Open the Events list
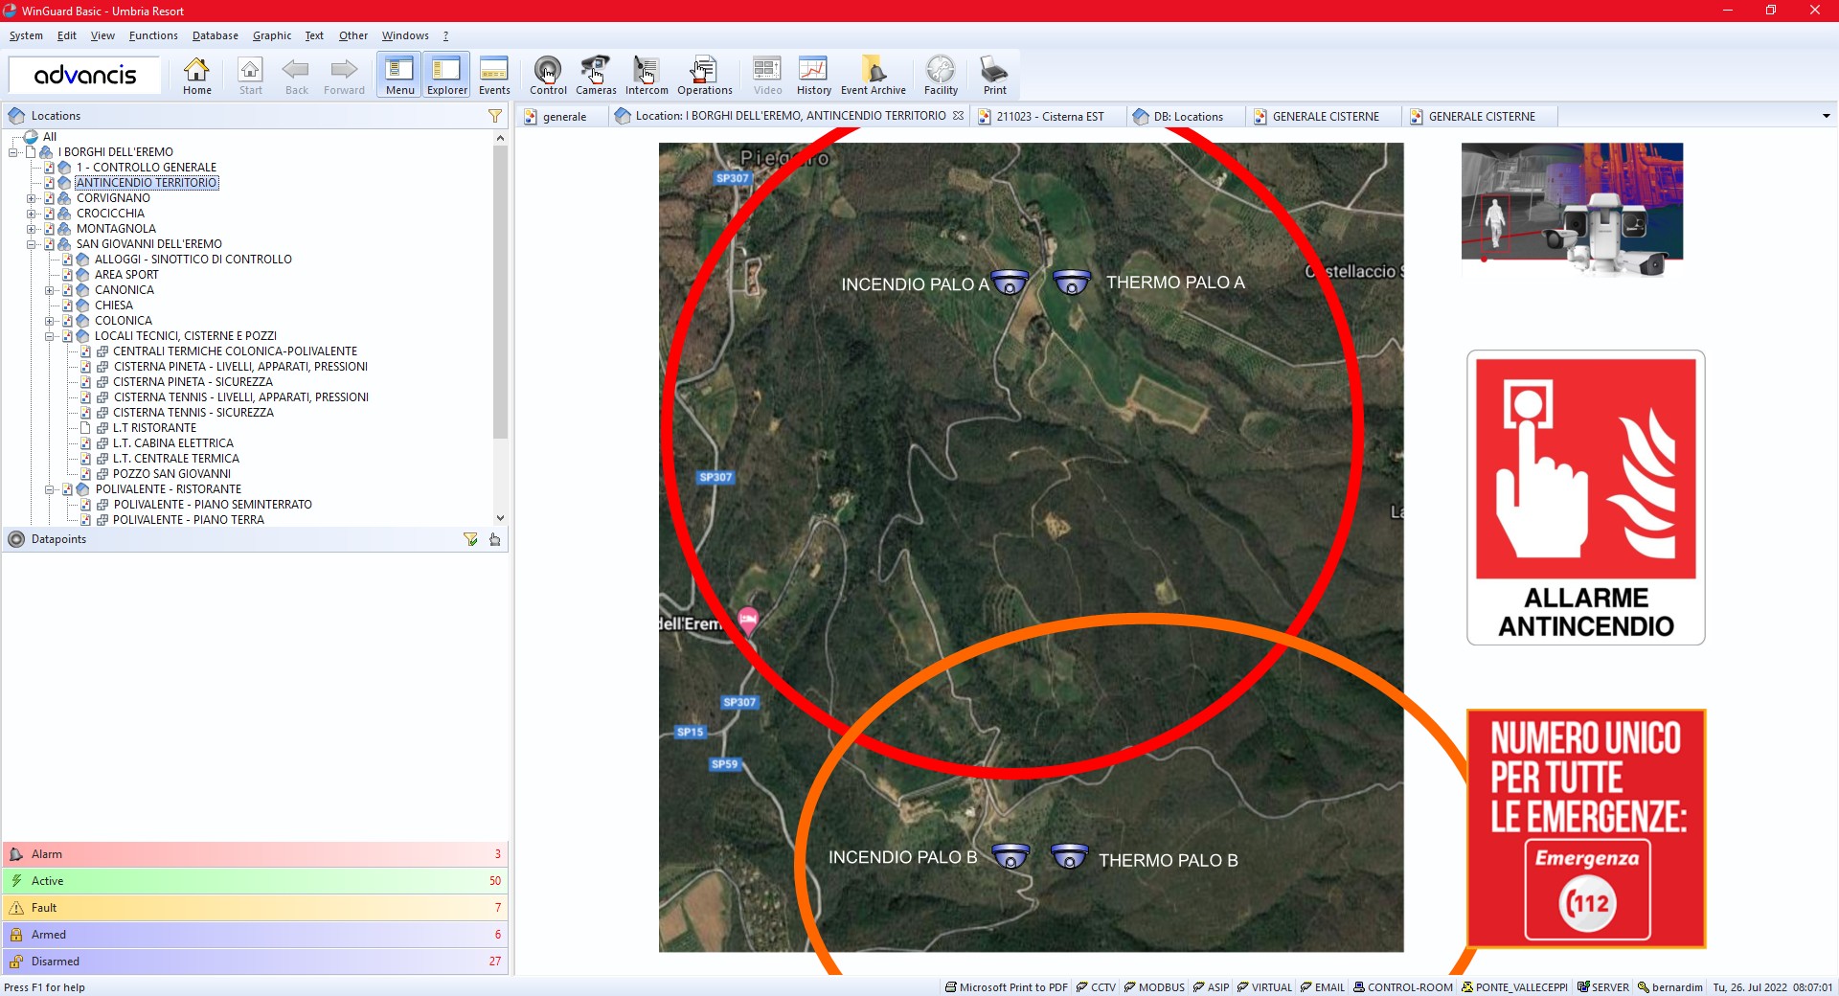 494,76
